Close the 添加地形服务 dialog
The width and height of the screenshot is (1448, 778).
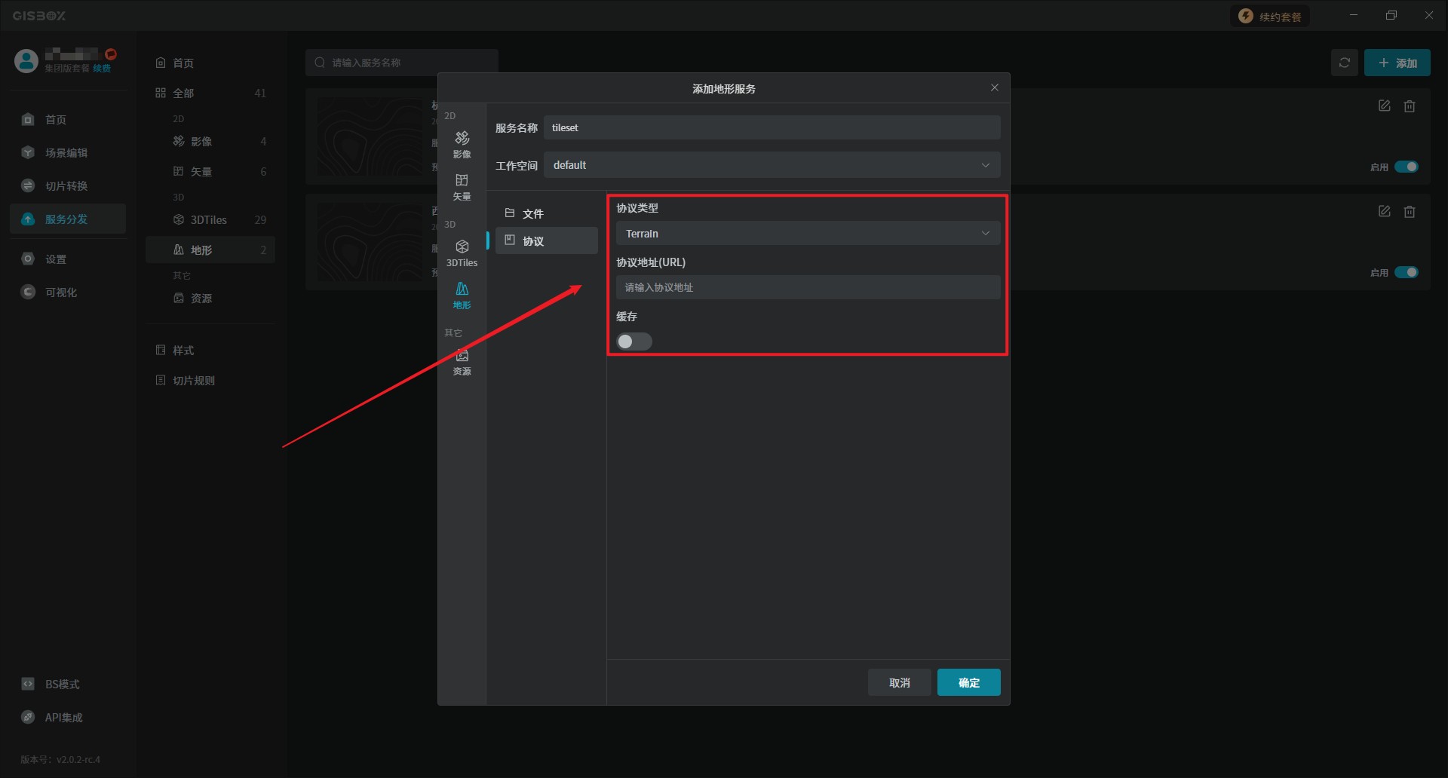tap(994, 88)
